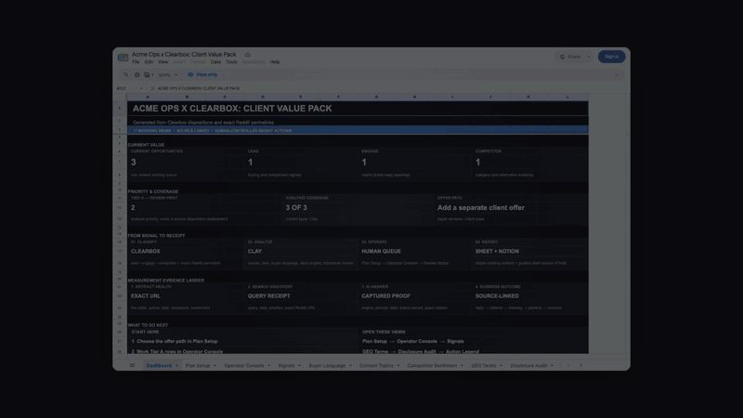Click the SHEET + NOTION cell

point(529,251)
